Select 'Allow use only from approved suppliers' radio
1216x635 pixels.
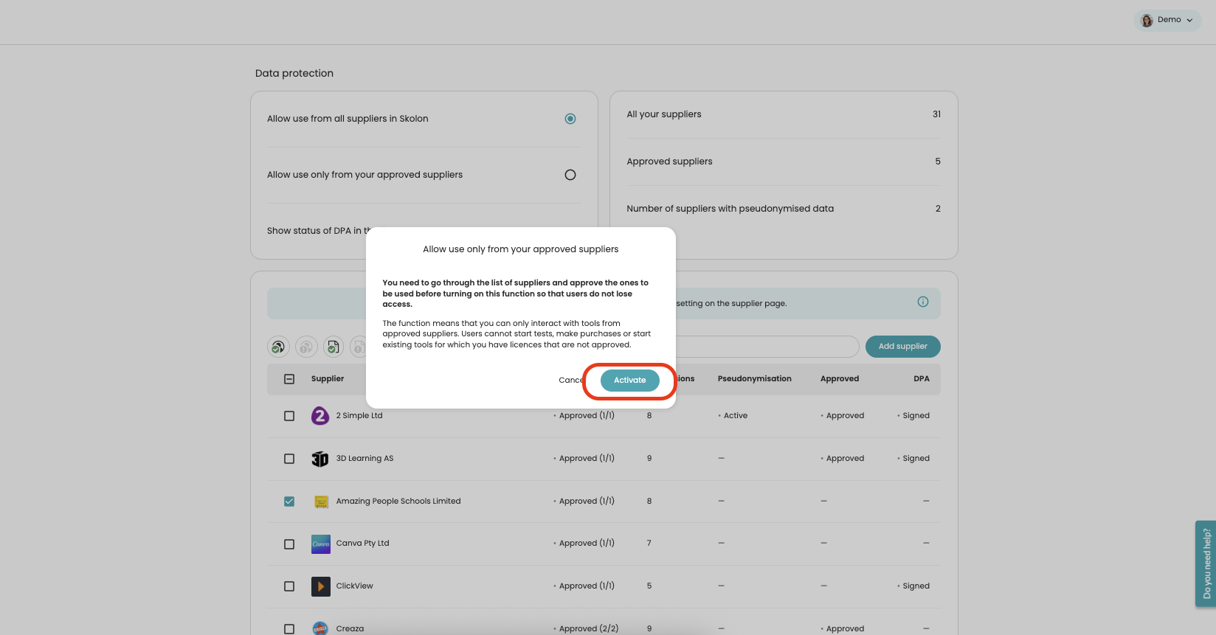click(x=570, y=175)
